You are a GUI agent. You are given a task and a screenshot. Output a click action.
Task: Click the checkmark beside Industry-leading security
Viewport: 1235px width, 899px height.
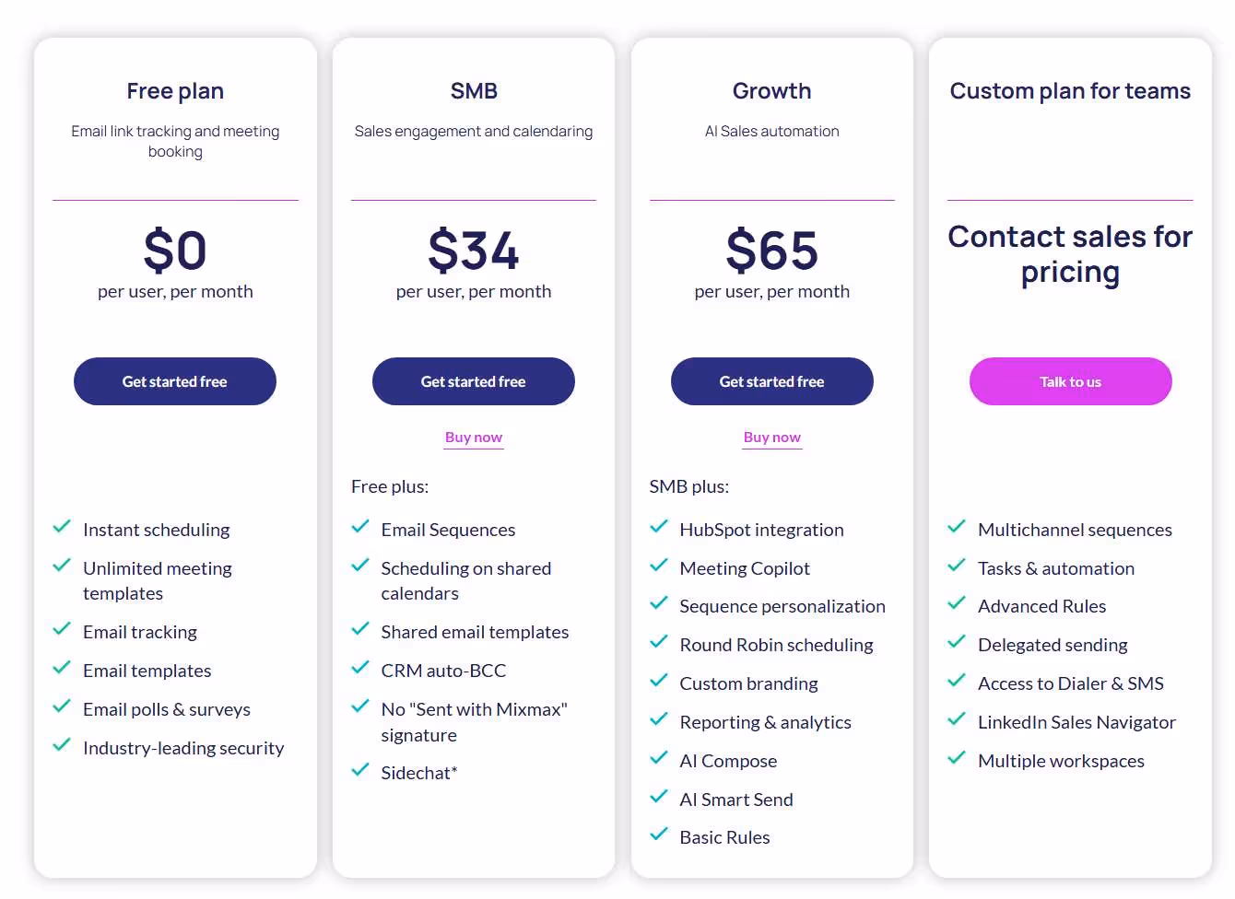[x=62, y=747]
